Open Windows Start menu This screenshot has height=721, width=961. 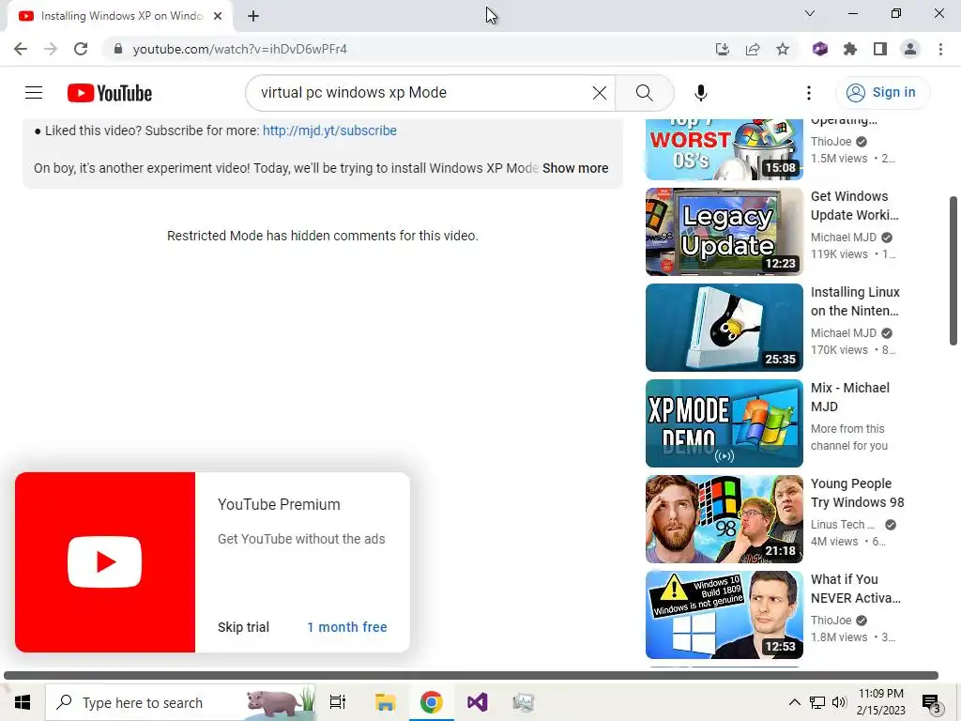[x=23, y=702]
